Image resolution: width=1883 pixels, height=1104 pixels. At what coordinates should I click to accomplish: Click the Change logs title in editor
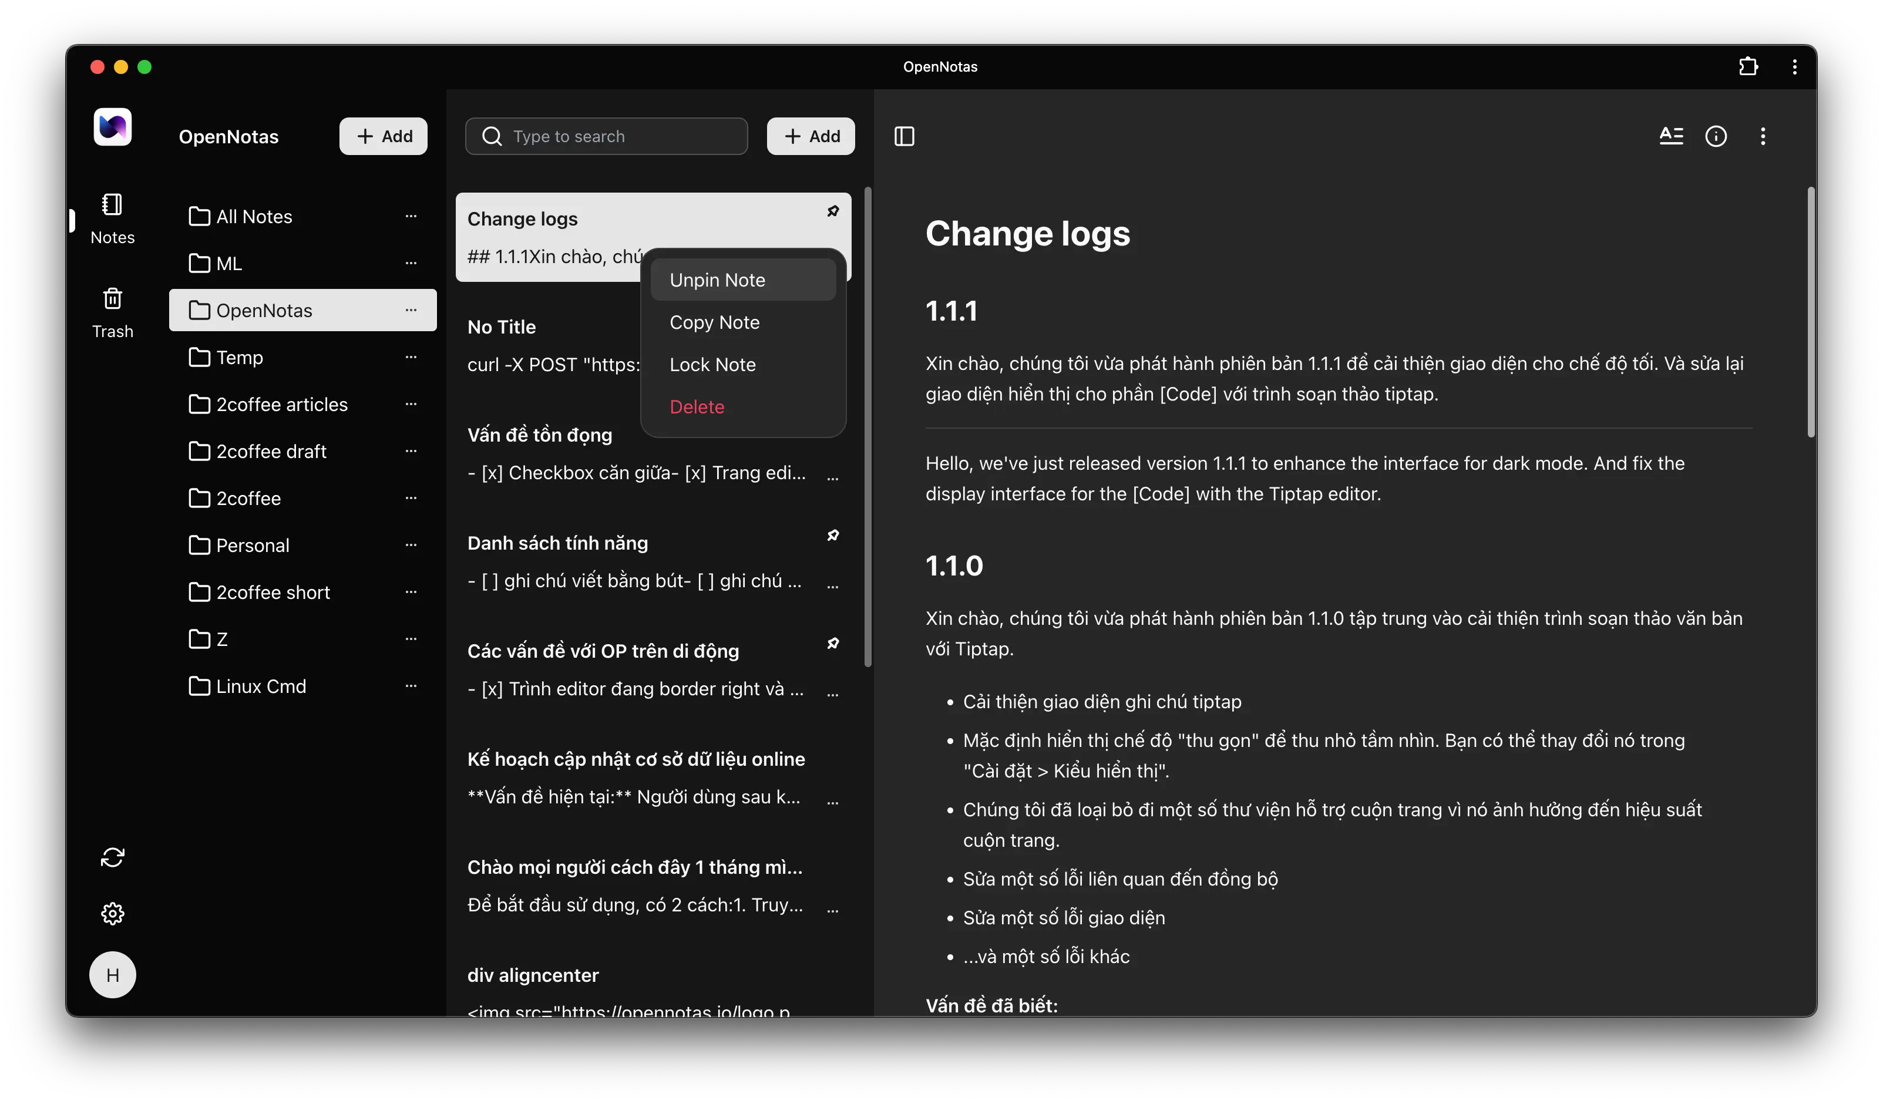(x=1027, y=234)
